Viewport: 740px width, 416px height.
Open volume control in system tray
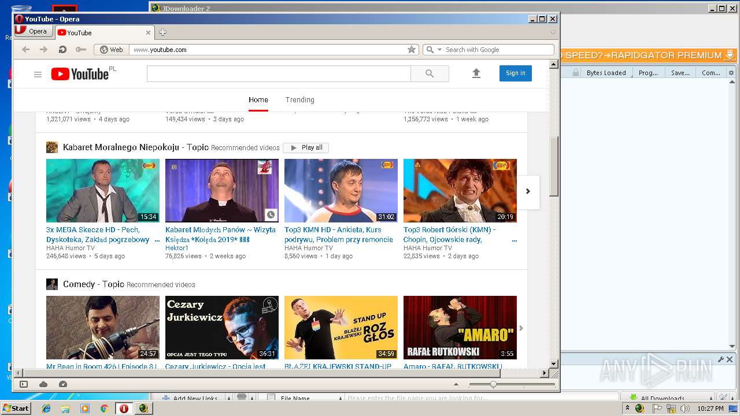tap(686, 408)
